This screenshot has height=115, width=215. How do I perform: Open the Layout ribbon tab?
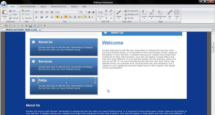(x=43, y=6)
